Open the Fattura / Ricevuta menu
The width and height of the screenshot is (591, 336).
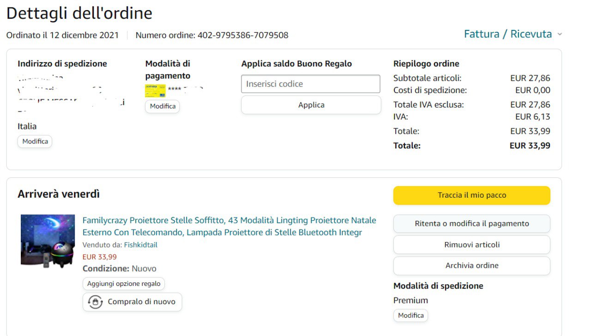[507, 34]
